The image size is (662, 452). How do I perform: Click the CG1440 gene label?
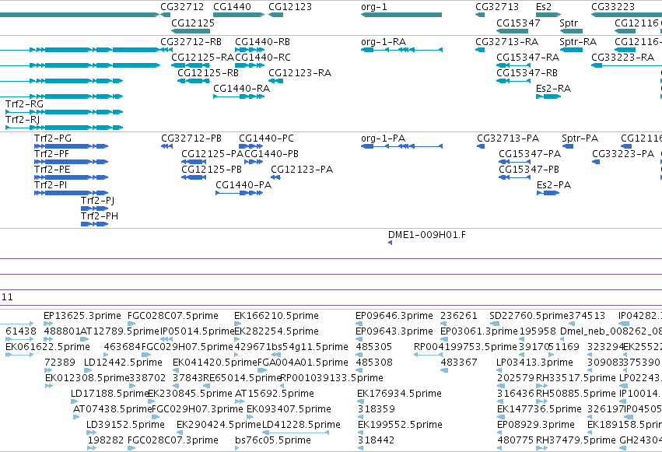[x=233, y=7]
